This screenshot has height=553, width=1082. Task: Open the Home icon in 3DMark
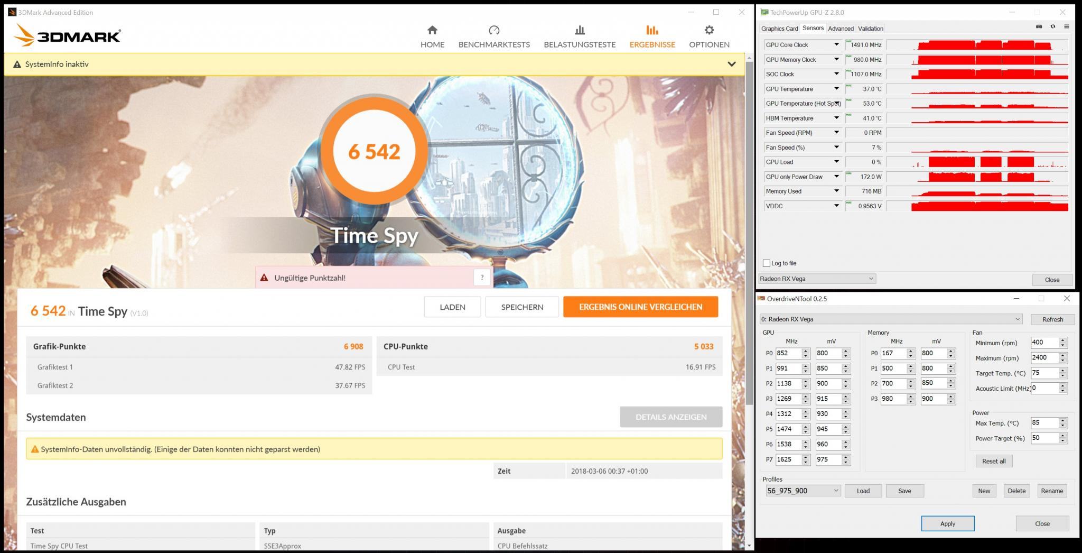coord(432,30)
